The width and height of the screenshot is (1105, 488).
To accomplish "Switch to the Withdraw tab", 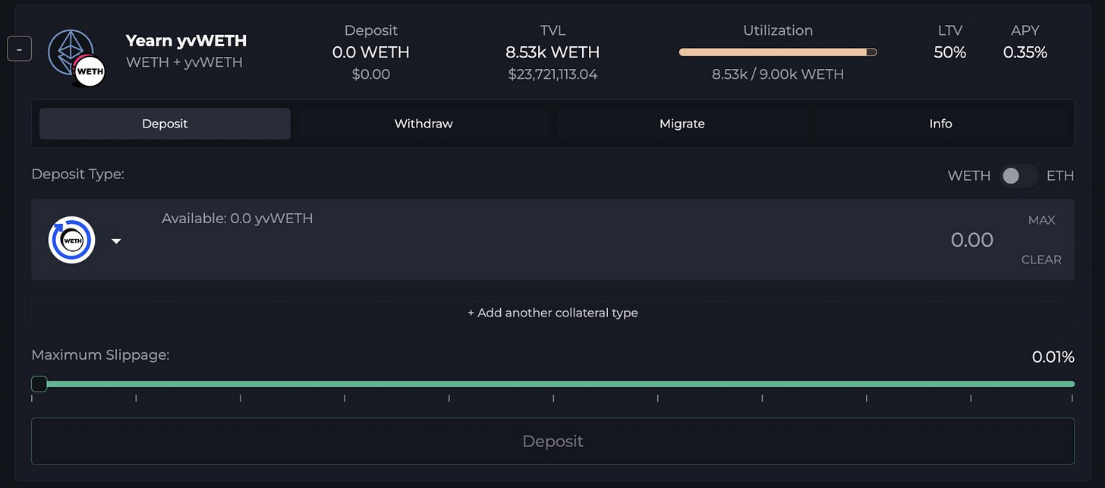I will (423, 124).
